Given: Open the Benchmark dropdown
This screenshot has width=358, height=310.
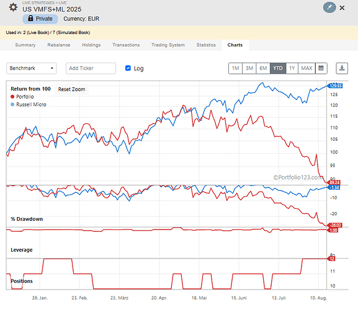Looking at the screenshot, I should [x=31, y=68].
